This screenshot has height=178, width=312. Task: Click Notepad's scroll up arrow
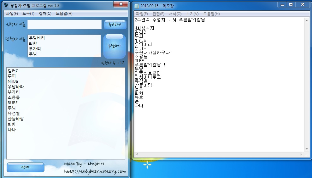tap(306, 20)
